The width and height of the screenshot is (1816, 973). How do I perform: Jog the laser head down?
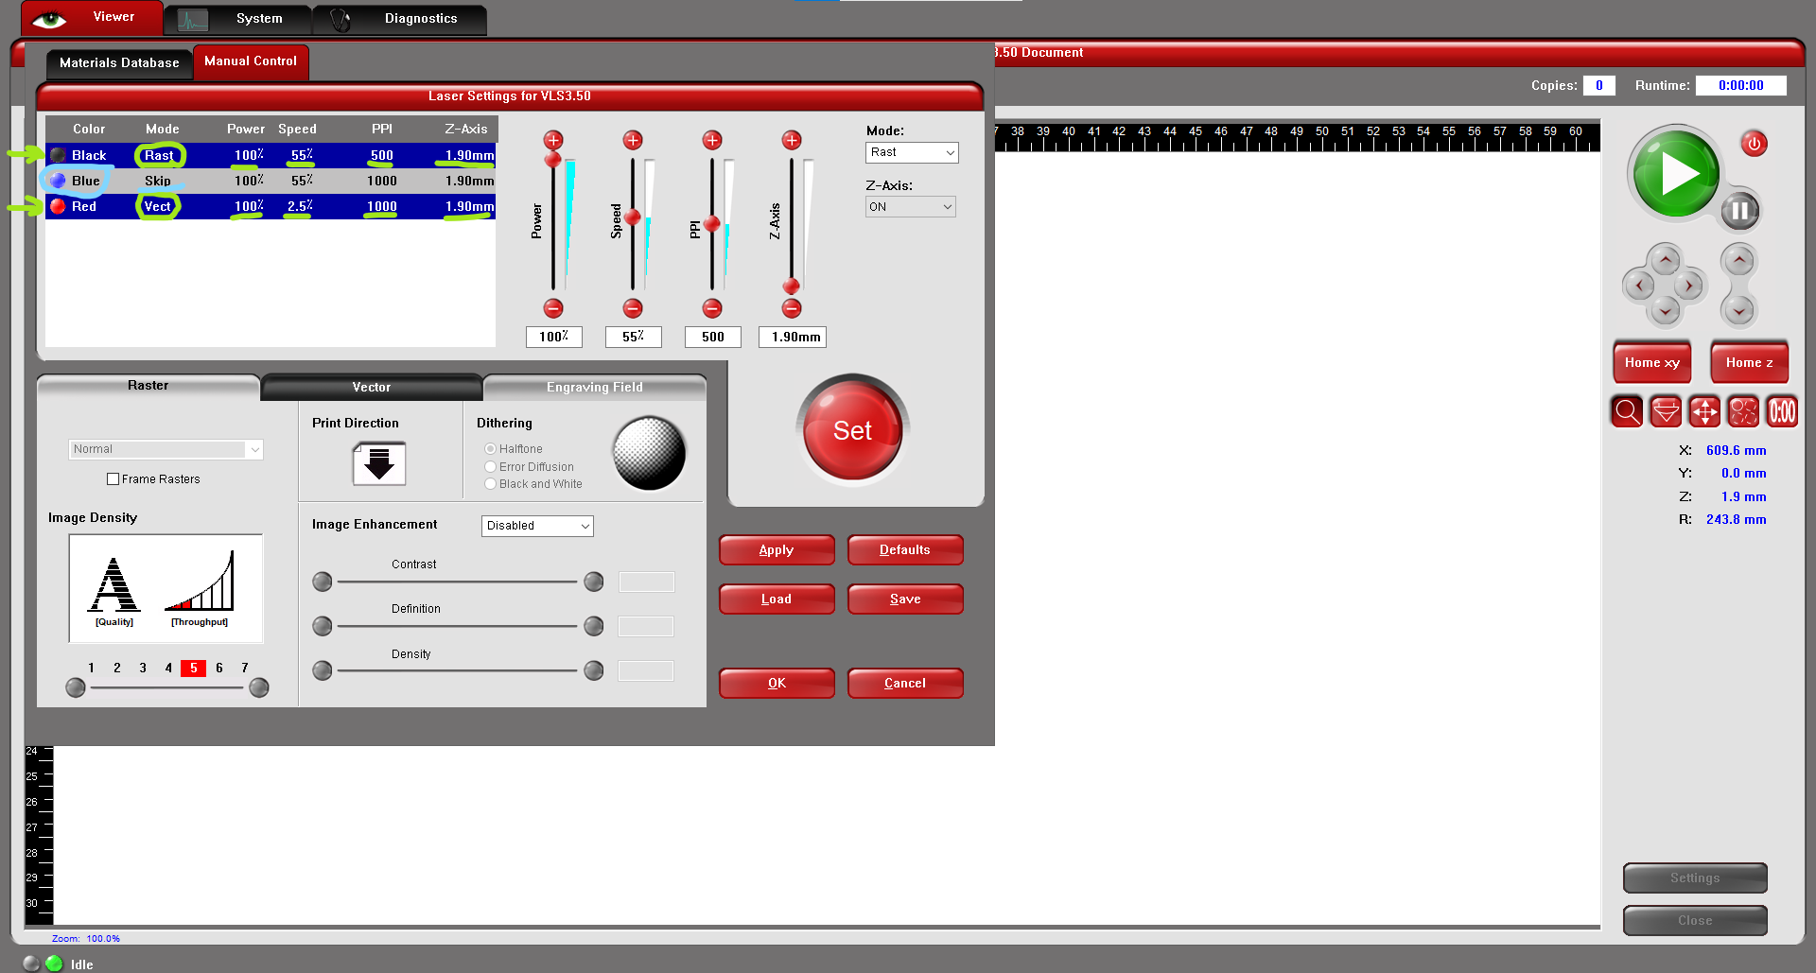pyautogui.click(x=1666, y=309)
